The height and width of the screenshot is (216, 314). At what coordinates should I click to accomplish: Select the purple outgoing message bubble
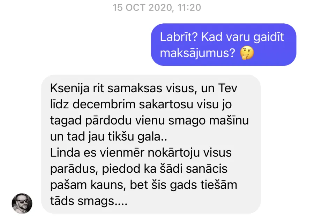point(224,45)
